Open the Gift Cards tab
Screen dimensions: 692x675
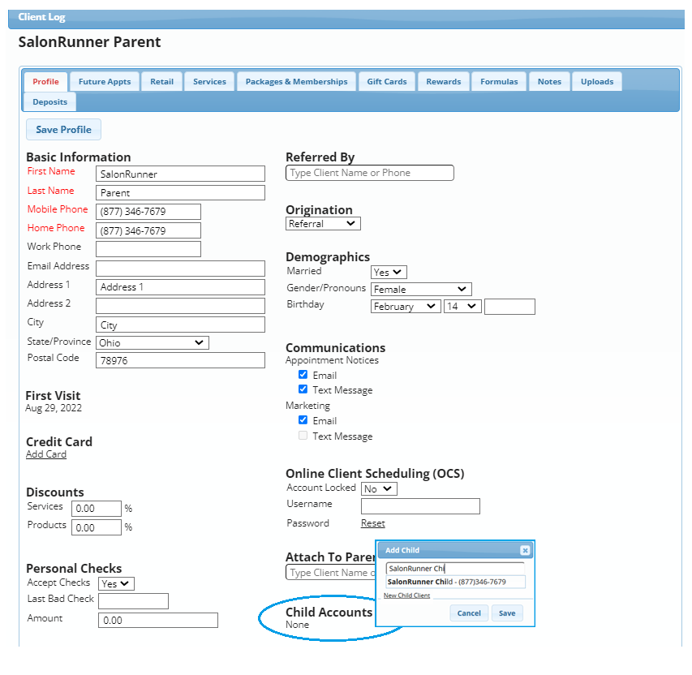[x=387, y=82]
